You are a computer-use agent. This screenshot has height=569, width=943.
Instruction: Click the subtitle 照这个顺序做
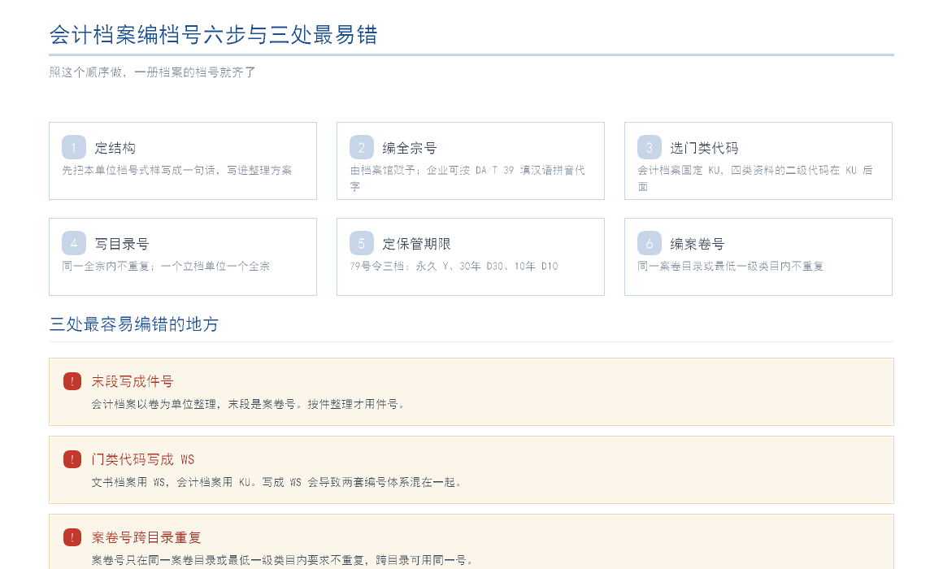(153, 72)
